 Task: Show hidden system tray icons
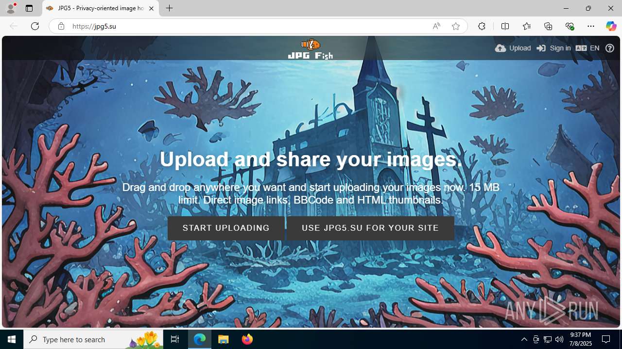pos(524,339)
